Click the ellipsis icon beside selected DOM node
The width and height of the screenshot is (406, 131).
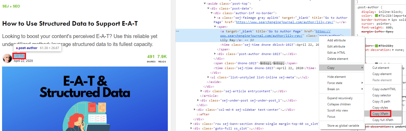[177, 31]
